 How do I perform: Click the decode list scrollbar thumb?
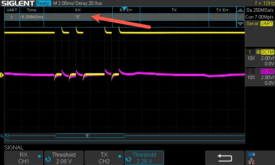coord(240,17)
